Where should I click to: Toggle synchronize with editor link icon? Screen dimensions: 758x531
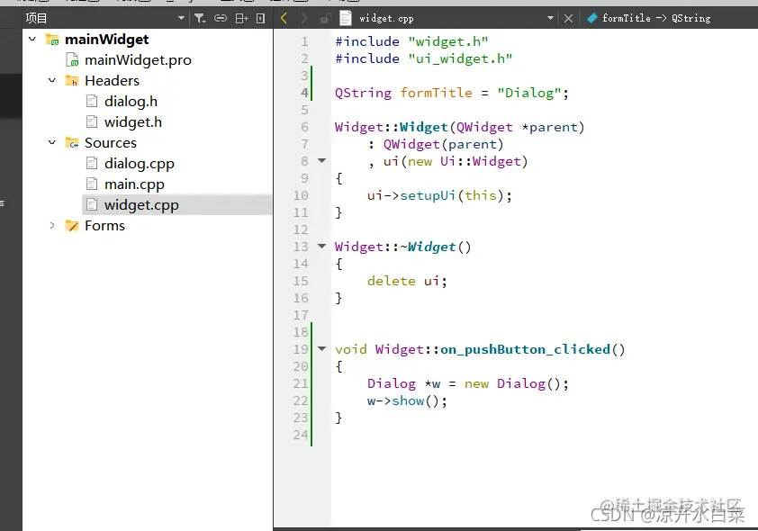[221, 18]
